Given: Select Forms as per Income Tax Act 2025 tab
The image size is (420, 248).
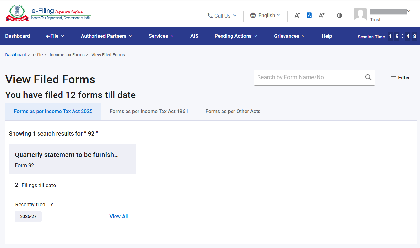Looking at the screenshot, I should [x=53, y=112].
